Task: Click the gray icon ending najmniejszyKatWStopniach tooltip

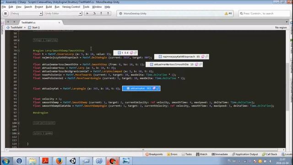Action: pyautogui.click(x=206, y=56)
